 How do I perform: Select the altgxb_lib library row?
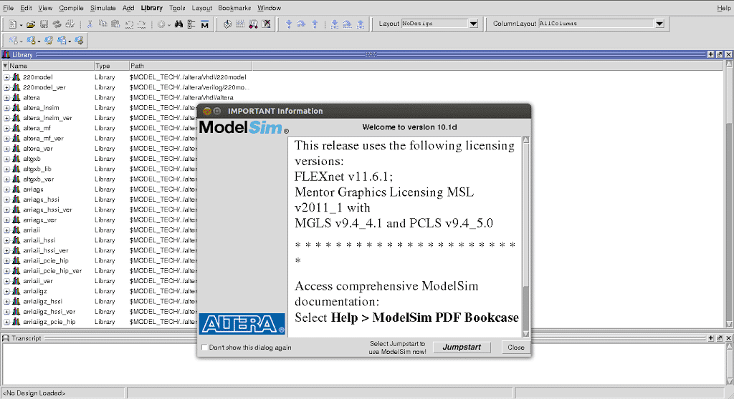coord(126,169)
